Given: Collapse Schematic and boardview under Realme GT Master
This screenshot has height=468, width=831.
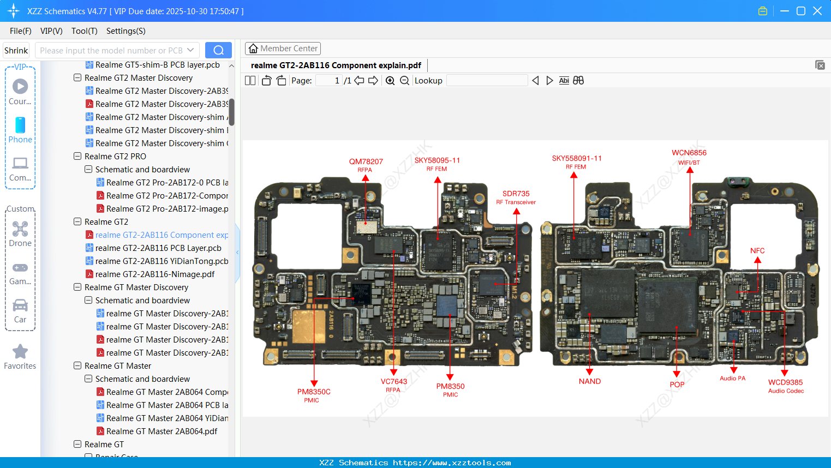Looking at the screenshot, I should [x=88, y=379].
